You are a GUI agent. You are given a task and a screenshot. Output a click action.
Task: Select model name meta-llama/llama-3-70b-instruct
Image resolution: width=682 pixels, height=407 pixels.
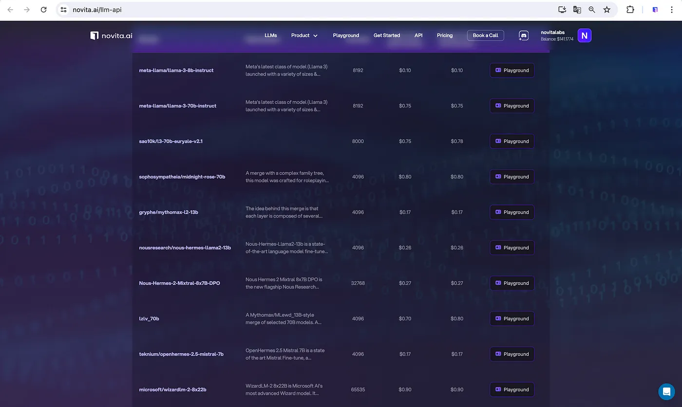[x=178, y=106]
